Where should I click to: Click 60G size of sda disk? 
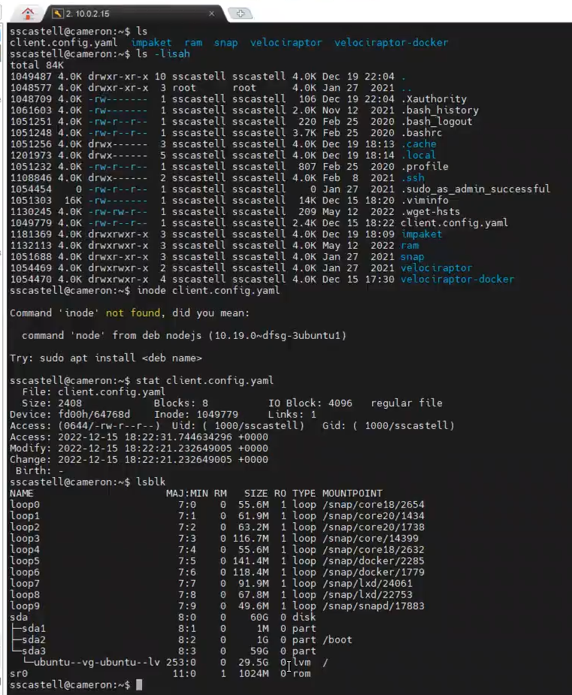[259, 618]
